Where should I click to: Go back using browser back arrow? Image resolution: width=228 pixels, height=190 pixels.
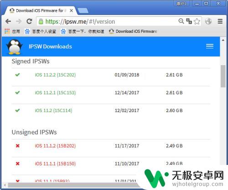tap(8, 21)
